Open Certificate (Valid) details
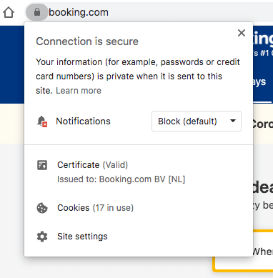The width and height of the screenshot is (273, 278). tap(92, 165)
